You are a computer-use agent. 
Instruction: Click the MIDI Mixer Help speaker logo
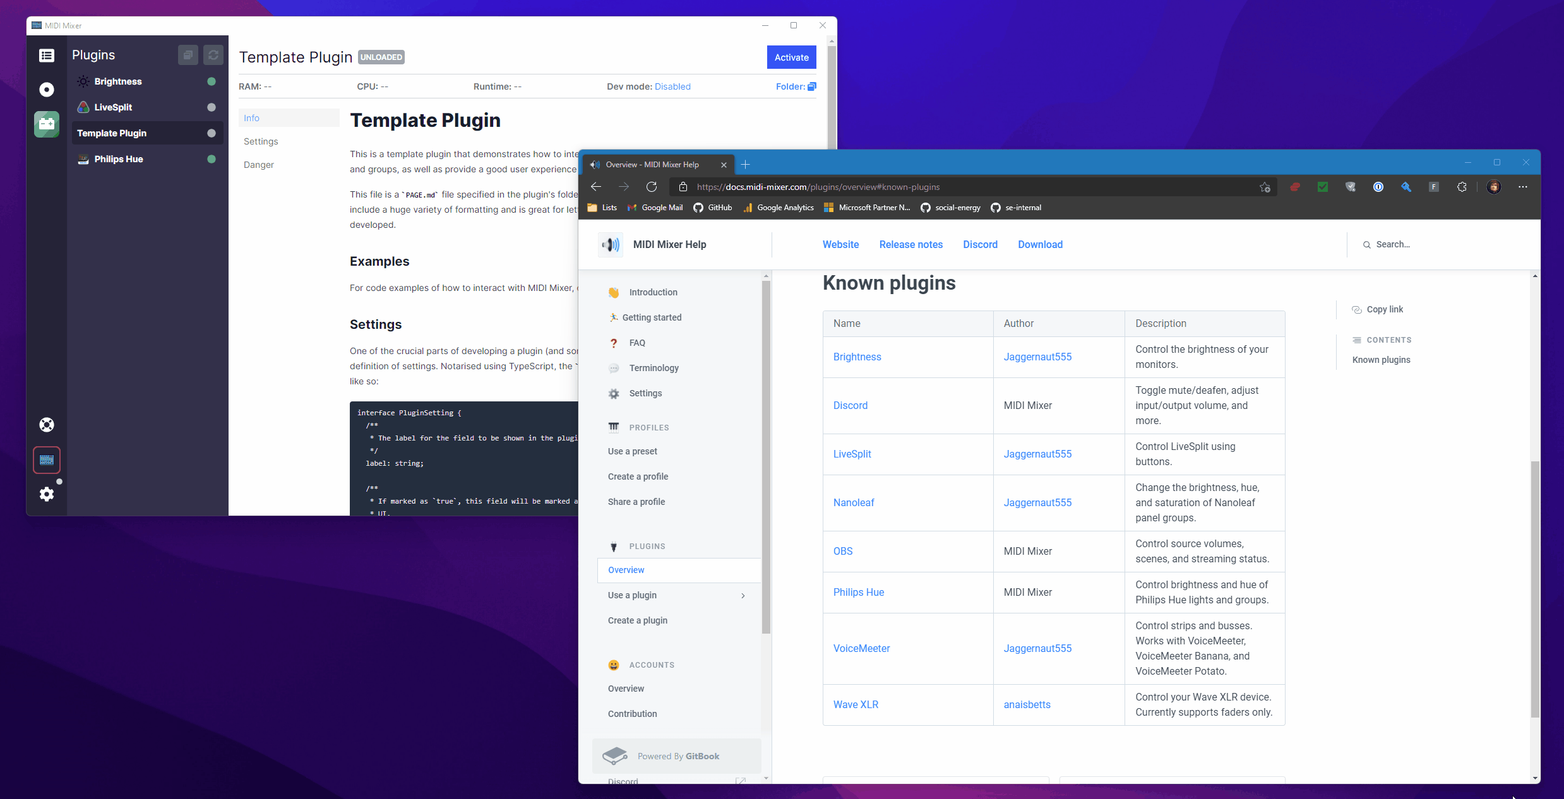611,245
